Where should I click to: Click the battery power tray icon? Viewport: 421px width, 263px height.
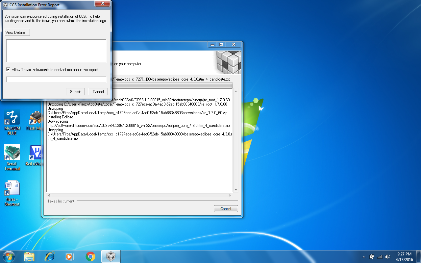pos(372,257)
